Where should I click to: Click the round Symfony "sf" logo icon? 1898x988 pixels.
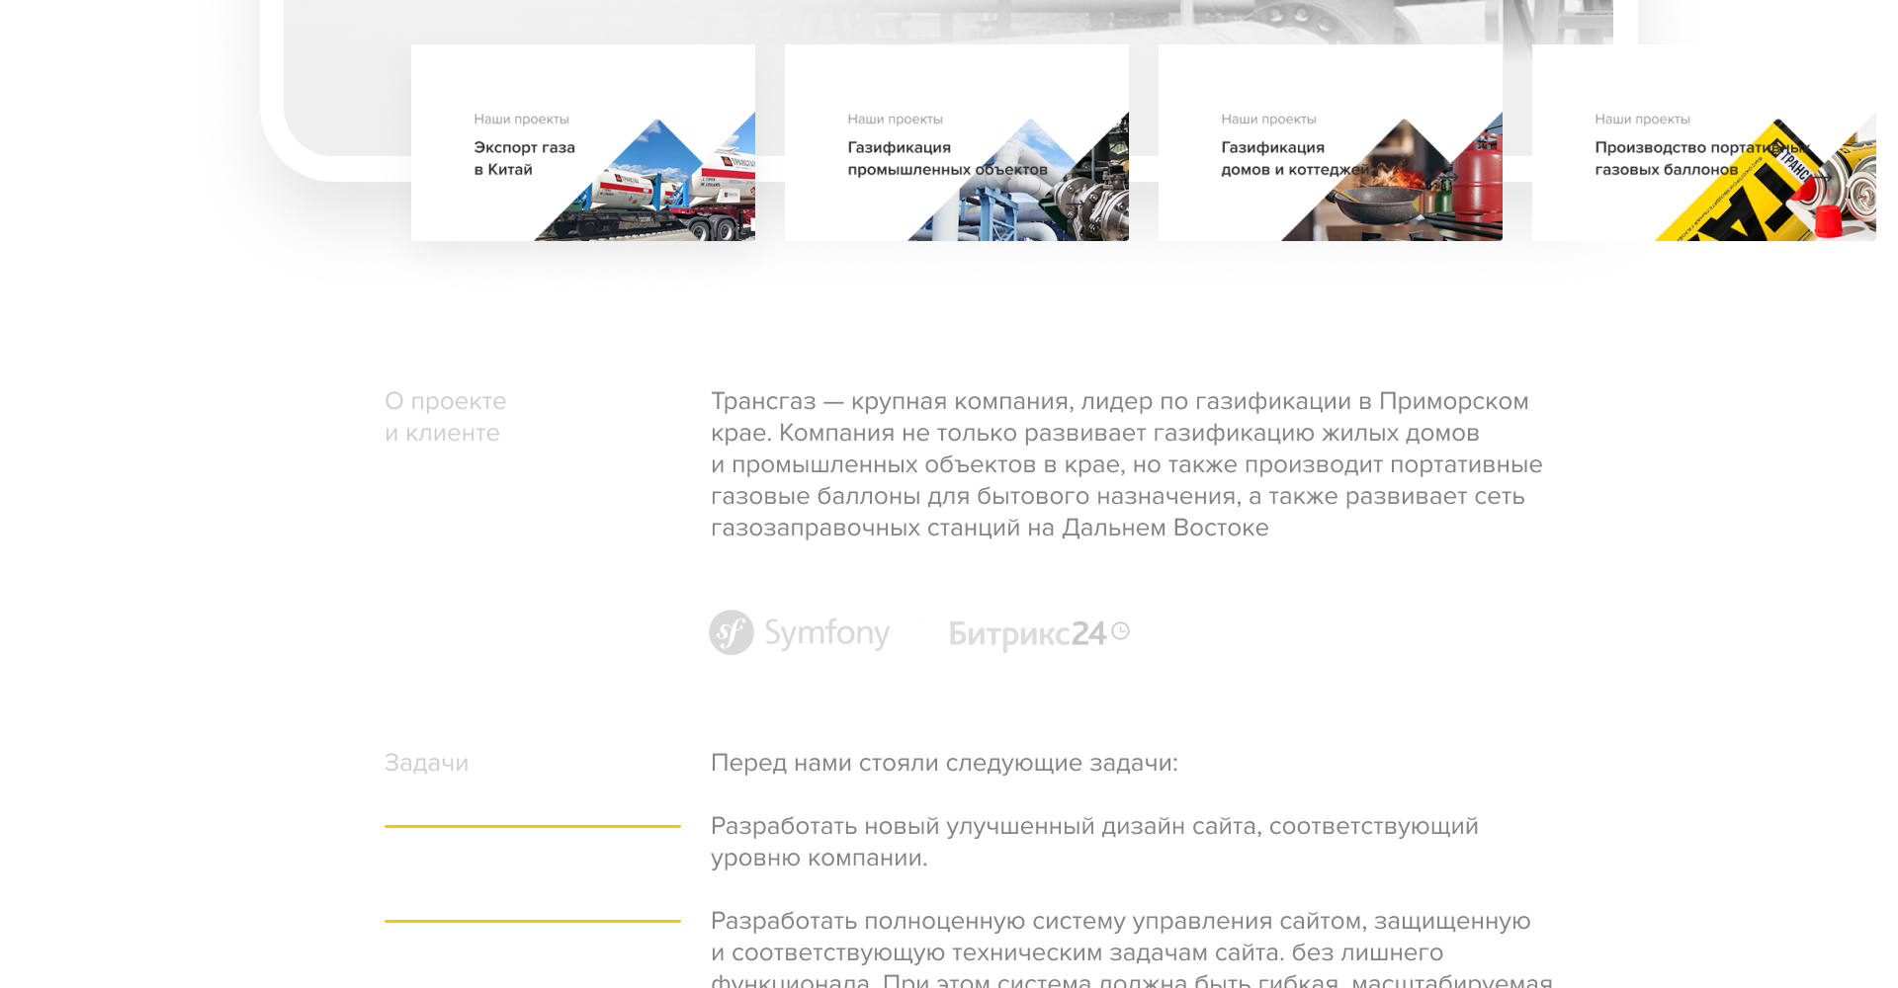[731, 632]
